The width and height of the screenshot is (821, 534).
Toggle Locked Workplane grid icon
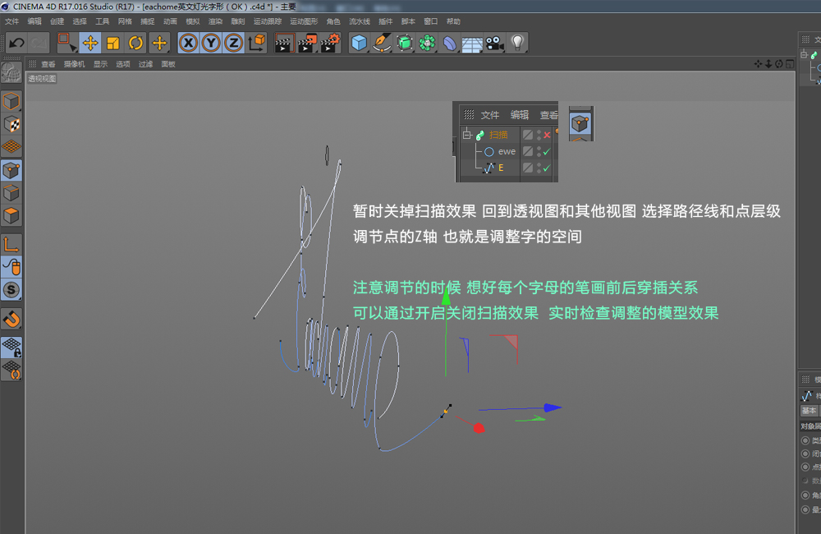11,347
